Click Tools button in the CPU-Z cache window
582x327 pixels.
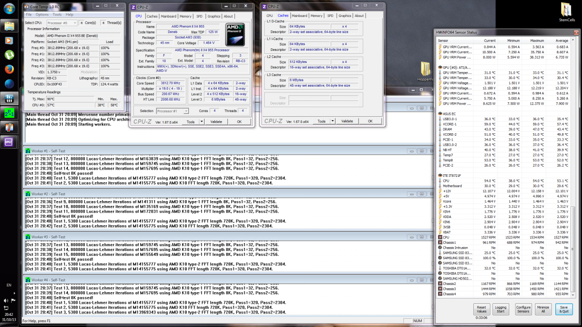(x=322, y=121)
